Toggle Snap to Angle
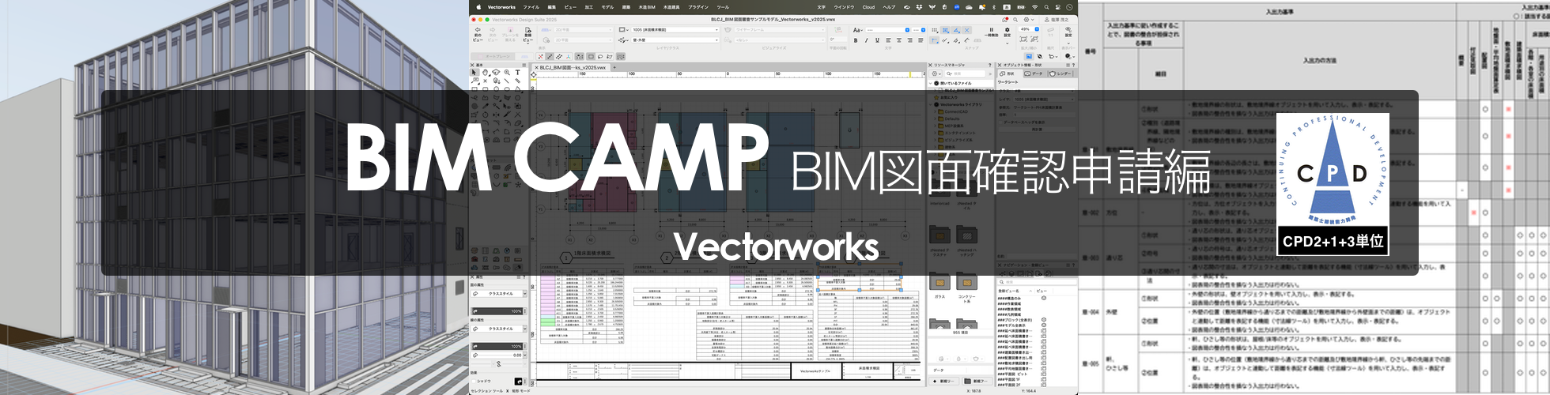This screenshot has width=1550, height=395. tap(956, 30)
